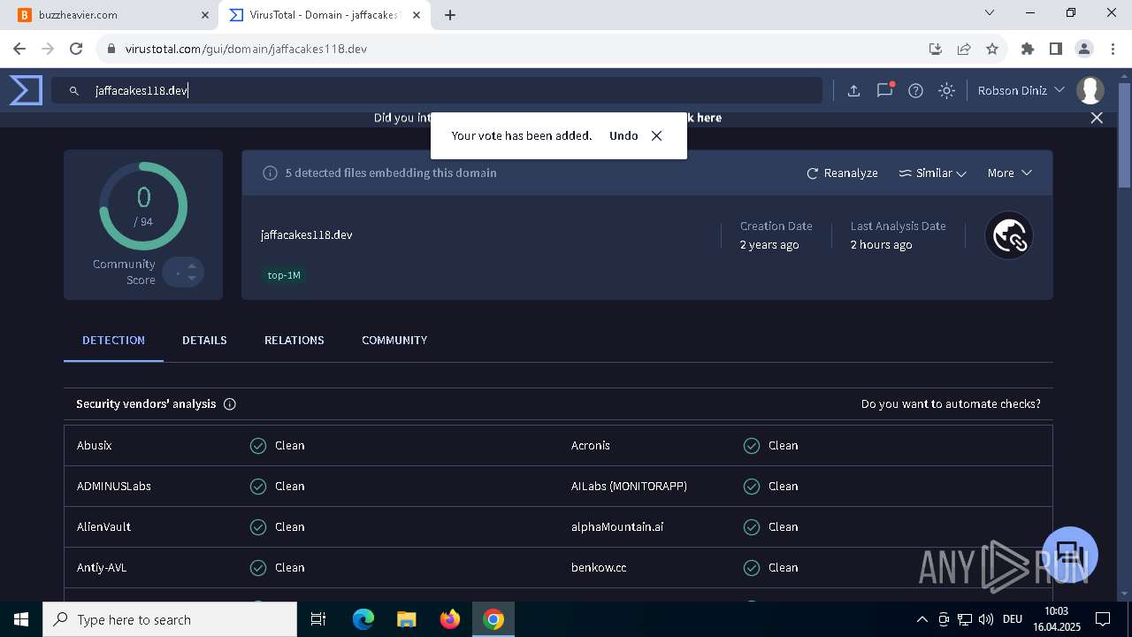Open a new browser tab
Viewport: 1132px width, 637px height.
point(450,15)
